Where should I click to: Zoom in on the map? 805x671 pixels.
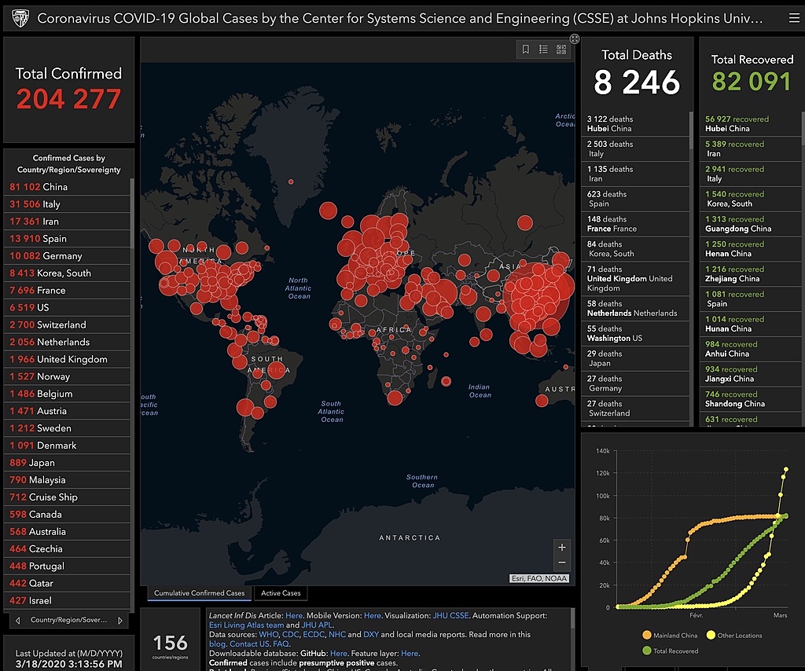562,548
